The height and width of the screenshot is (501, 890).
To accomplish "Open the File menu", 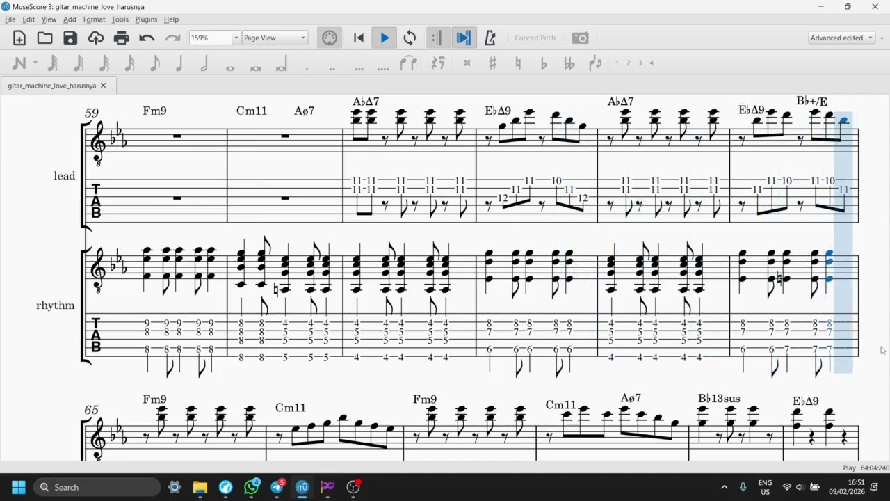I will tap(10, 19).
